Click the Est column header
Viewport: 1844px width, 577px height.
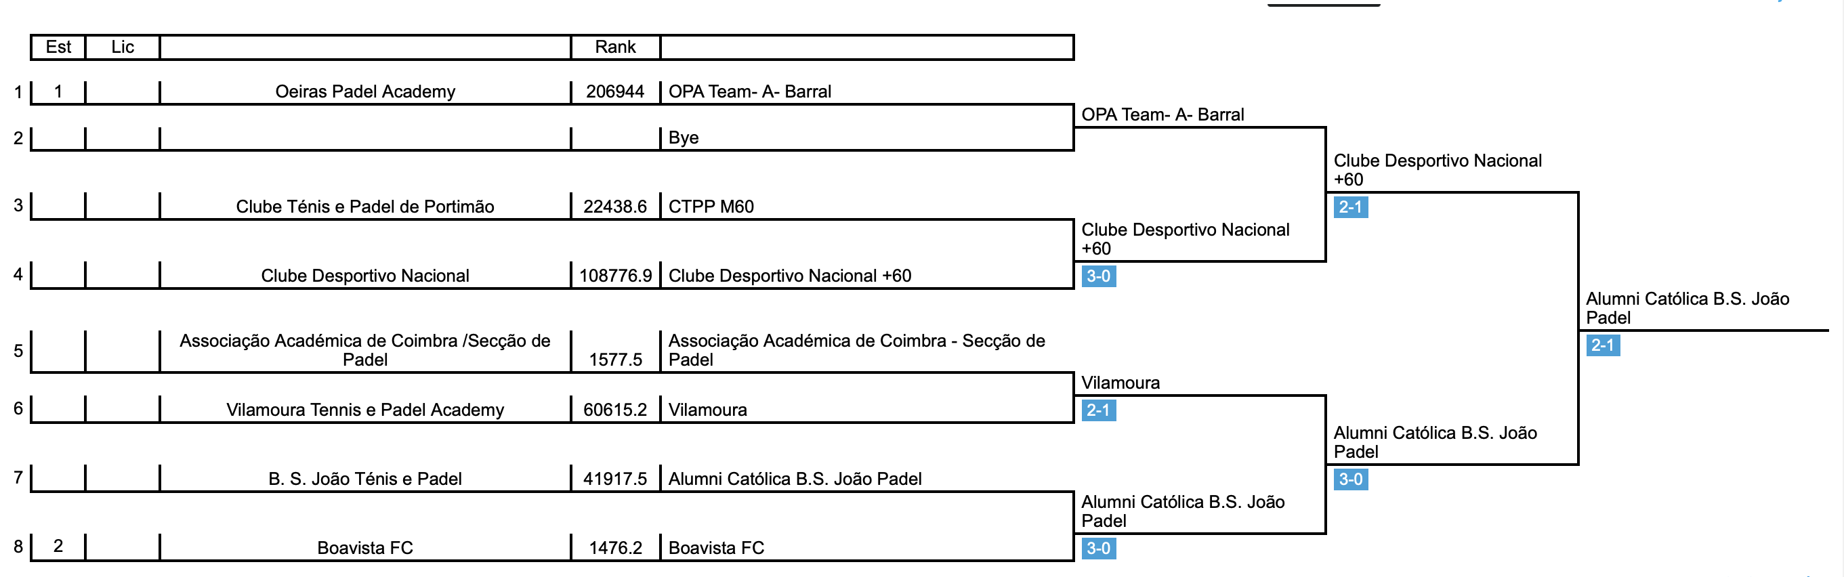pyautogui.click(x=58, y=47)
